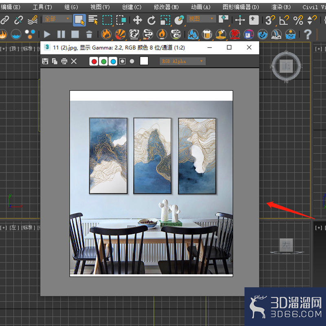Screen dimensions: 326x326
Task: Toggle the Percent Snap button
Action: tap(298, 20)
